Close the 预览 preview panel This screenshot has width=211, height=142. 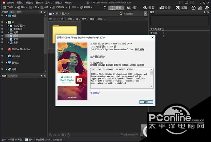click(x=45, y=76)
